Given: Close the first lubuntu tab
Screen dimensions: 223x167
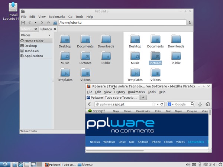Looking at the screenshot, I should [36, 29].
